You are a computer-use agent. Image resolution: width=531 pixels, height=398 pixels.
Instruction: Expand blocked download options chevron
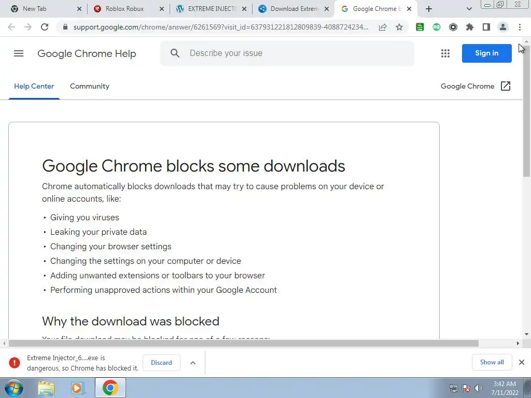193,363
